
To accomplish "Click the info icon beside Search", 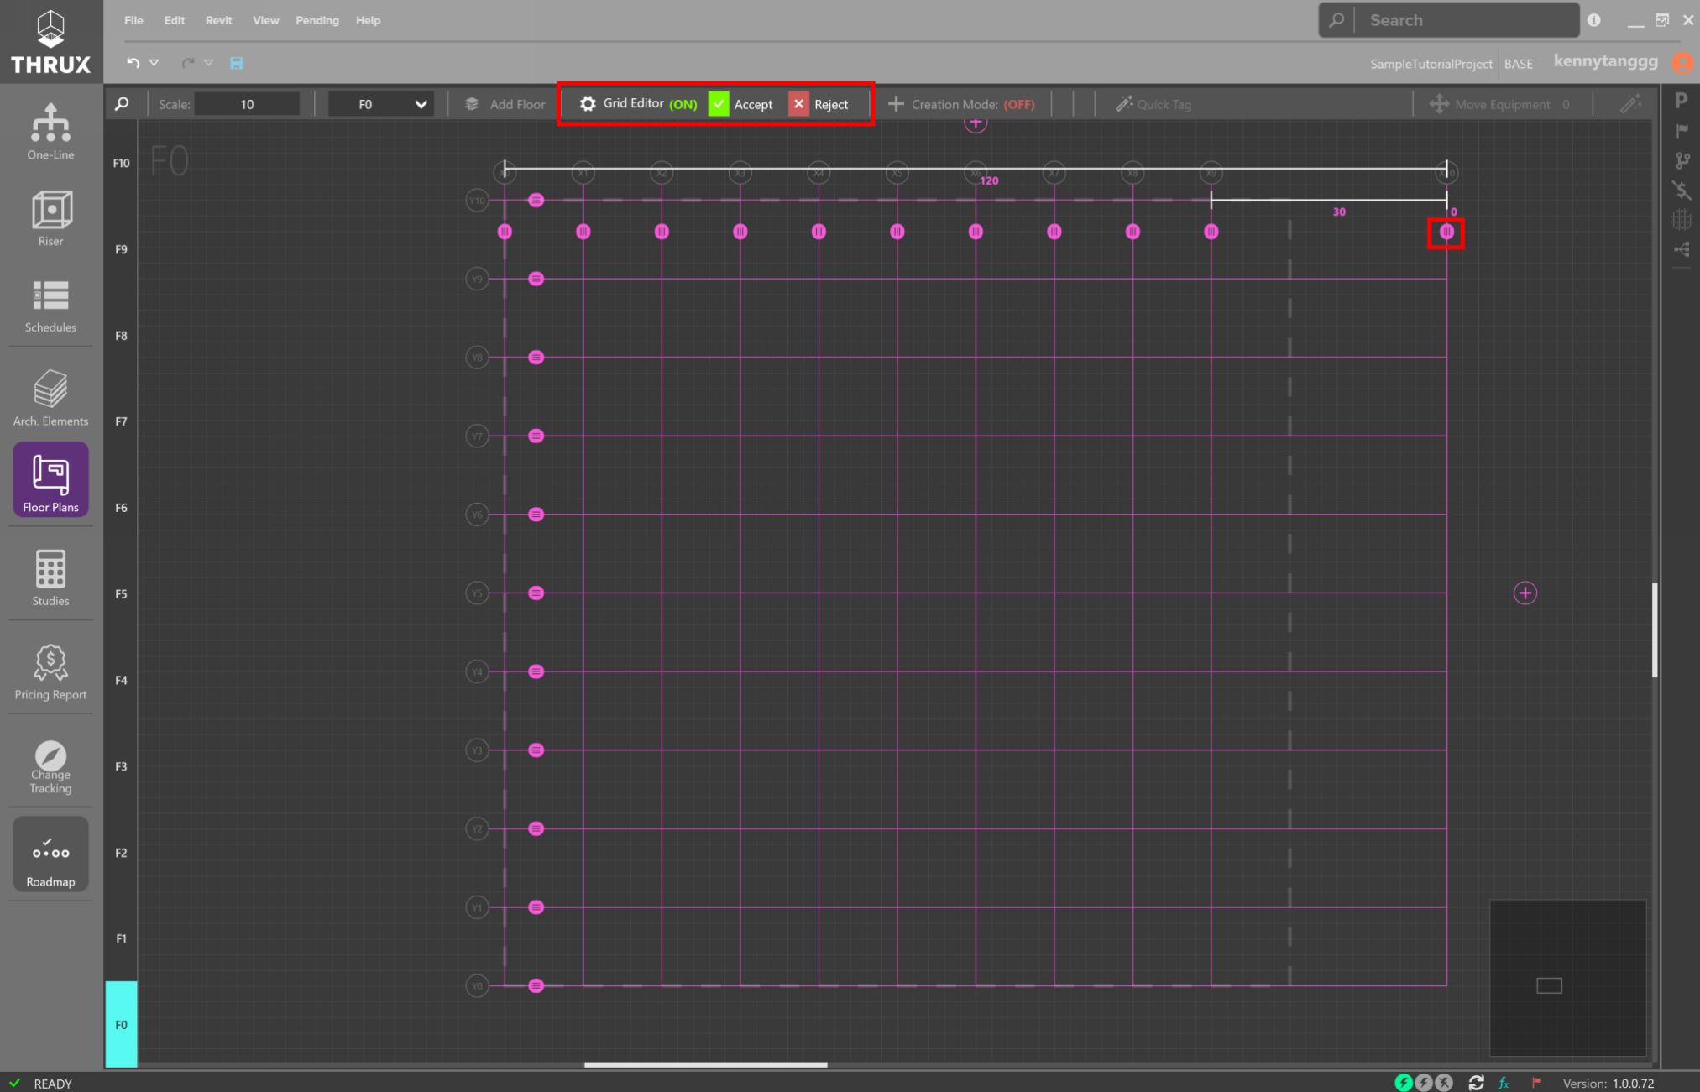I will (x=1593, y=20).
